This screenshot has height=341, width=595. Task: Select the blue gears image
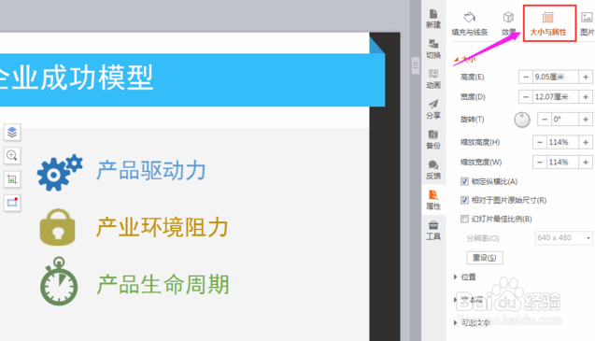pos(60,173)
